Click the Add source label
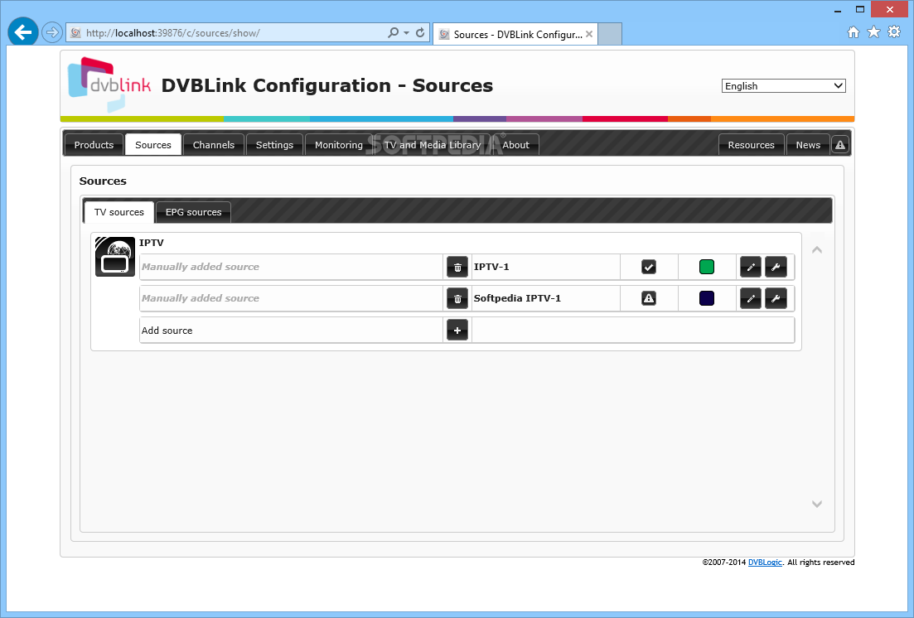This screenshot has width=914, height=618. coord(167,331)
